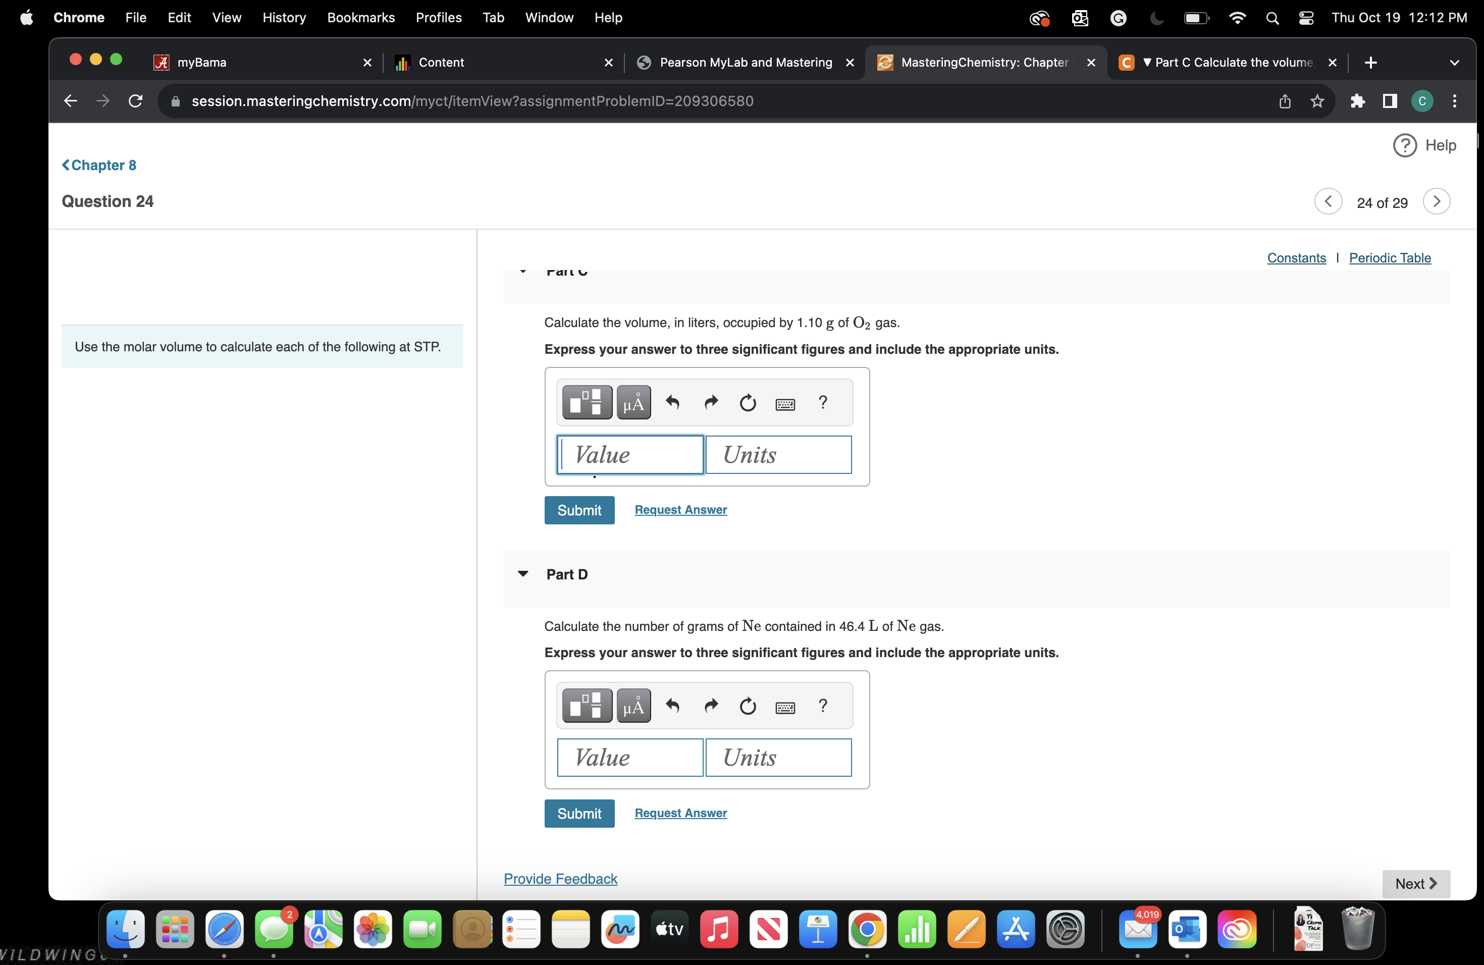The width and height of the screenshot is (1484, 965).
Task: Open the Bookmarks menu in menu bar
Action: pos(360,18)
